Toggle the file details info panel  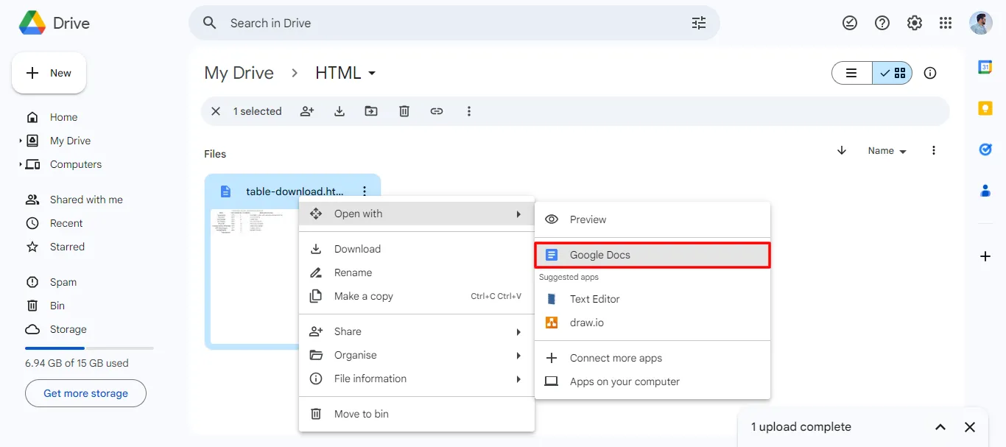click(929, 73)
